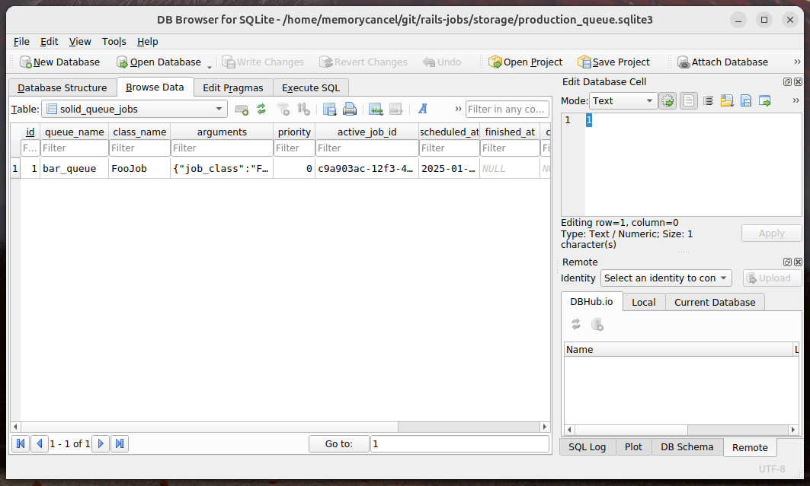
Task: Switch to Execute SQL tab
Action: point(311,87)
